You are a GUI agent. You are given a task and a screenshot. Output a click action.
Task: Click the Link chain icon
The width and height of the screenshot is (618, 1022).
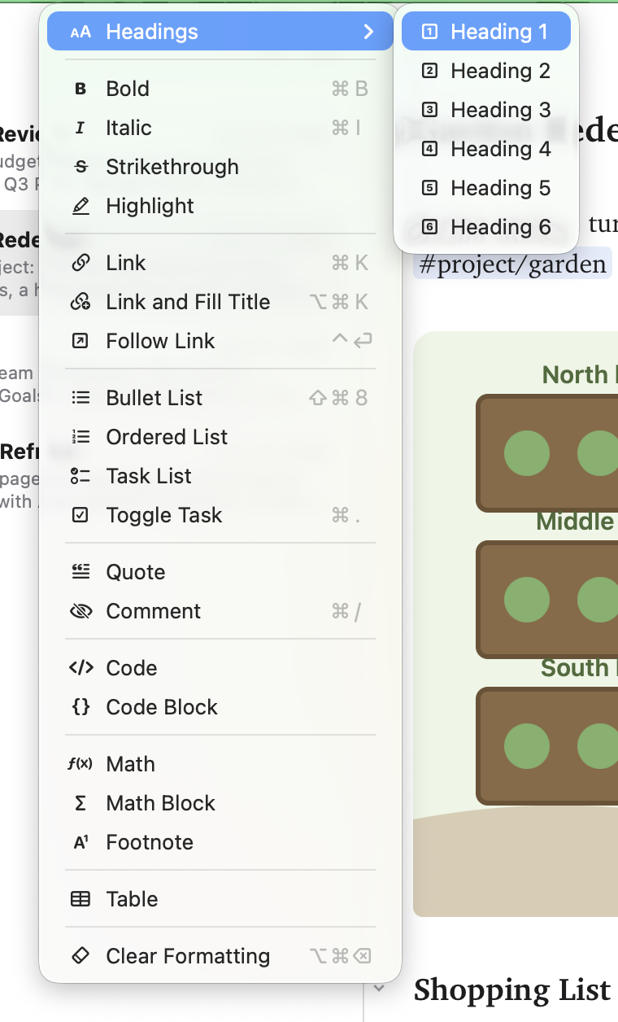coord(81,263)
